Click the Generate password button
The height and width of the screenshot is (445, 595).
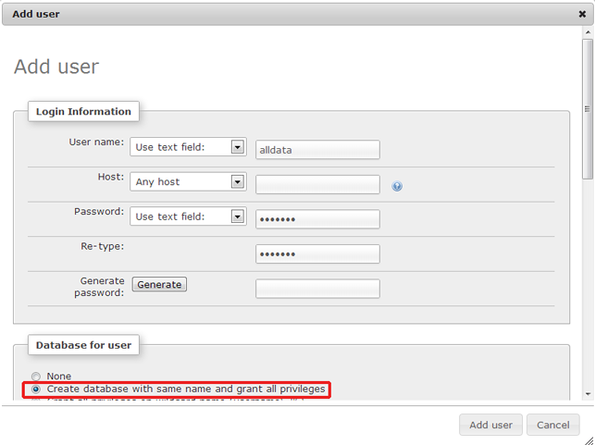click(159, 285)
